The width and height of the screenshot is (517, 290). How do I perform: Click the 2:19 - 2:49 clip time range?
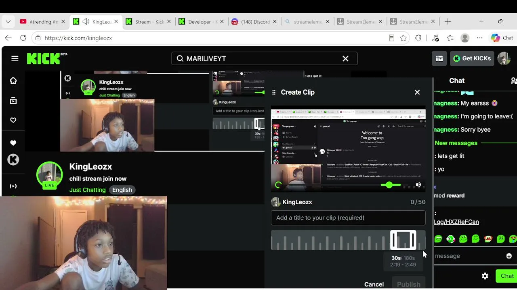tap(403, 265)
